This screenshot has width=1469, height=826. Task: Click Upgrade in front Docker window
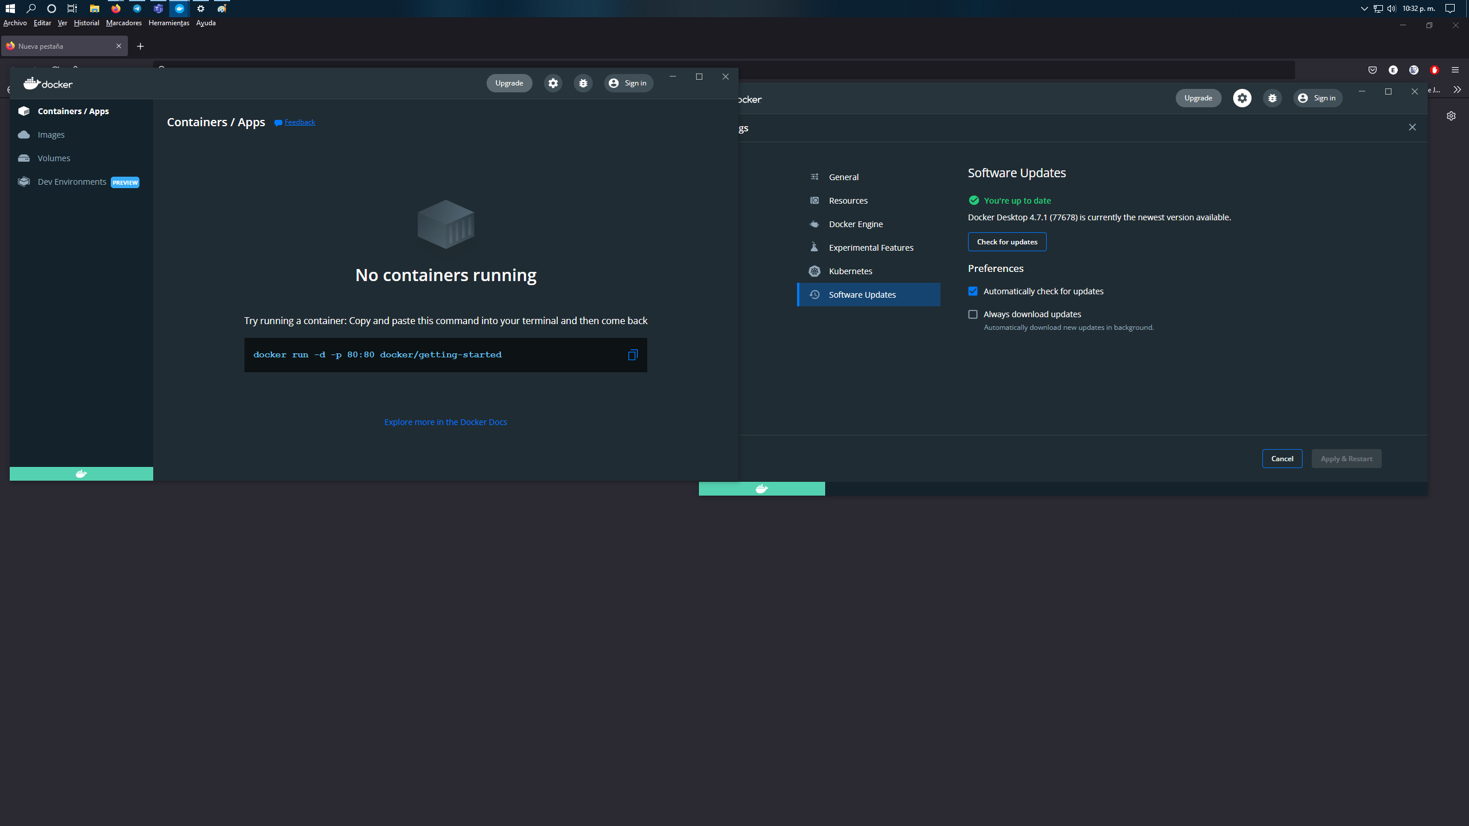click(509, 83)
